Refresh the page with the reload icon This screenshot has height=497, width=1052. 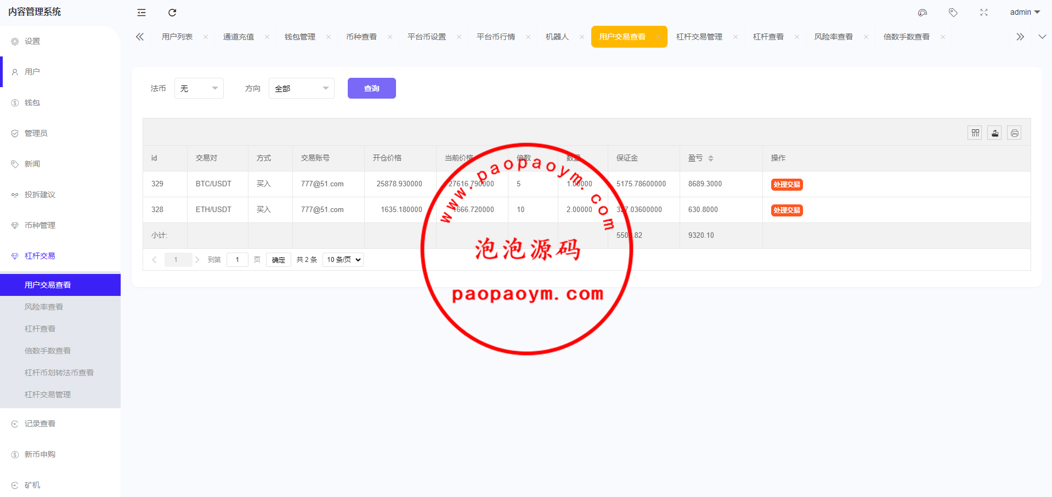(172, 13)
